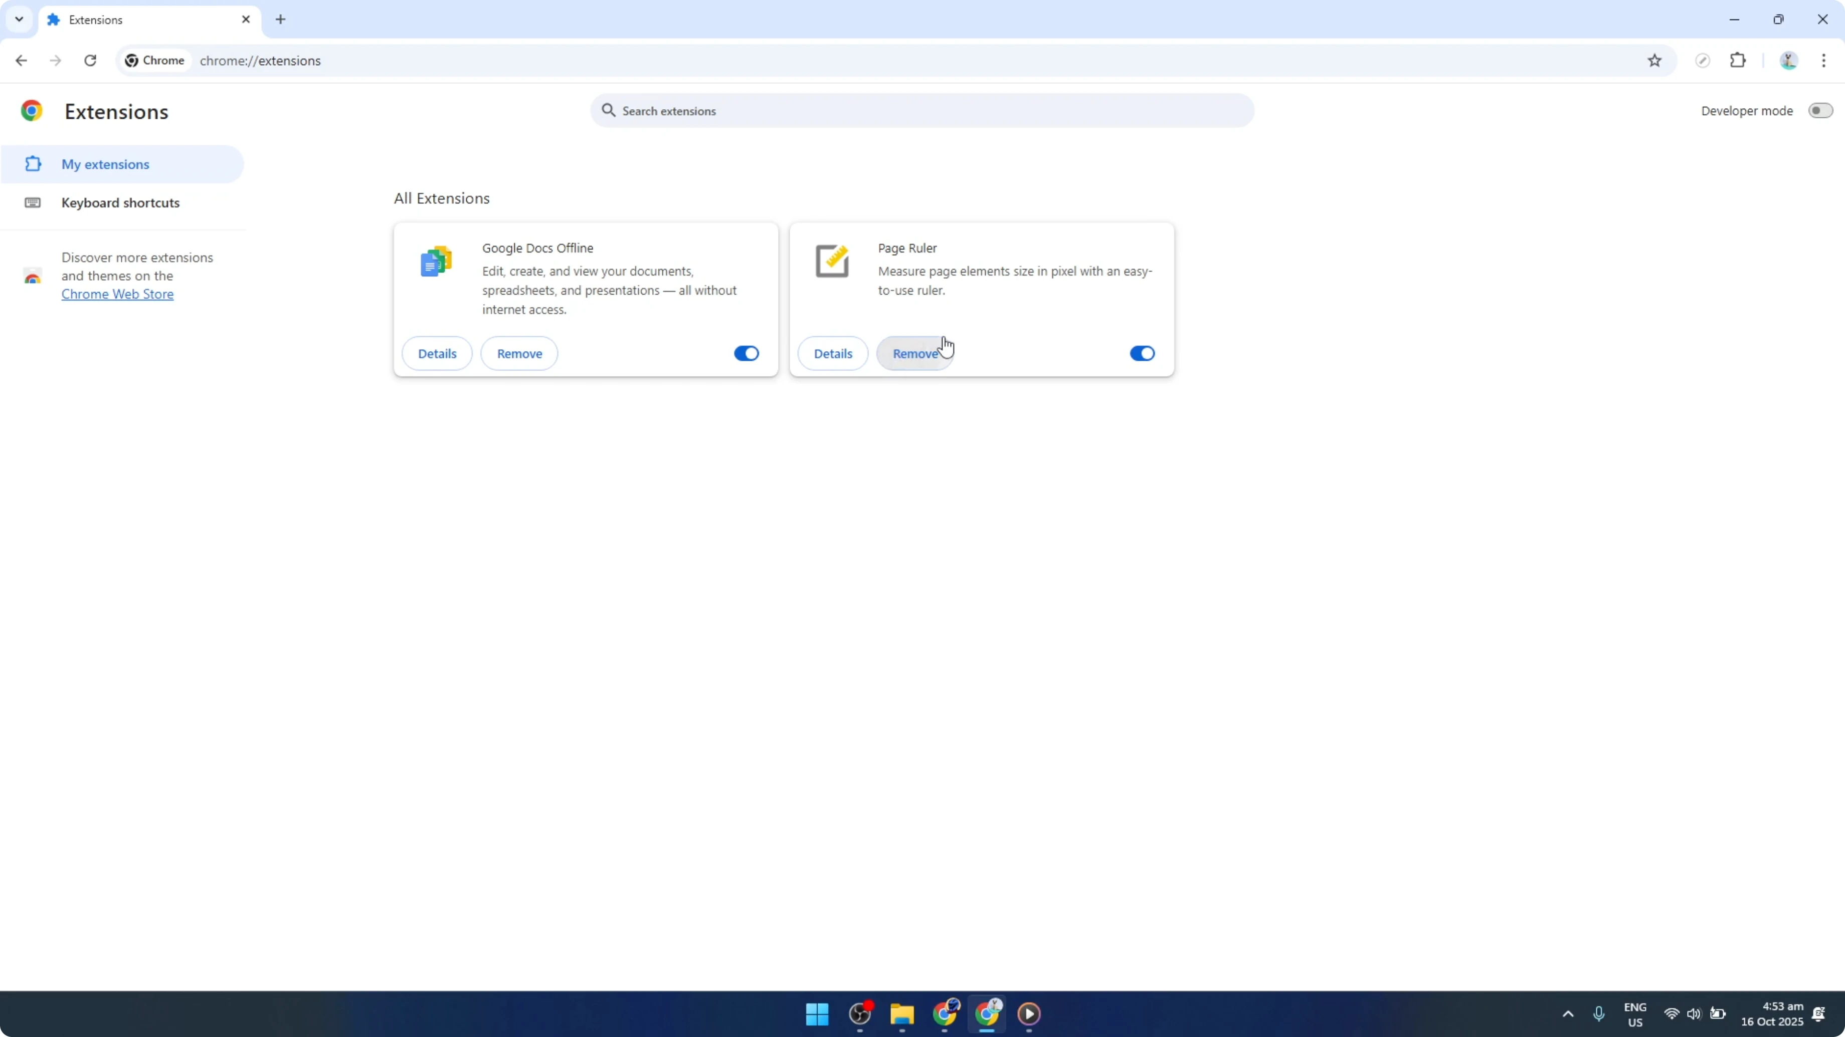Click the microphone icon in the taskbar
Image resolution: width=1845 pixels, height=1037 pixels.
pyautogui.click(x=1599, y=1014)
